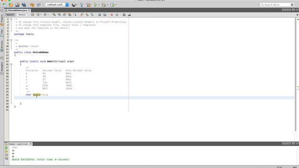Screen dimensions: 299x168
Task: Close the Output - Learn (run) tab
Action: point(31,144)
